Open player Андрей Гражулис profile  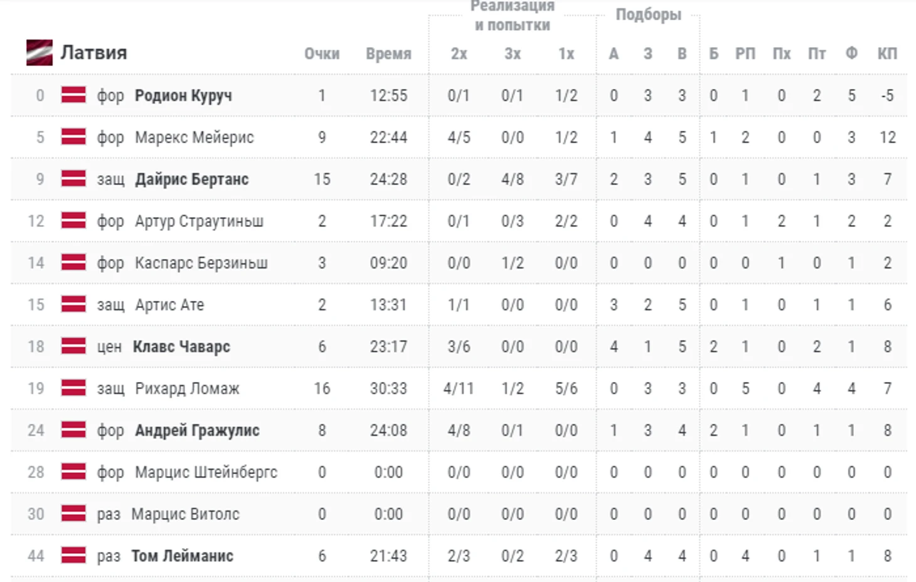click(x=197, y=430)
